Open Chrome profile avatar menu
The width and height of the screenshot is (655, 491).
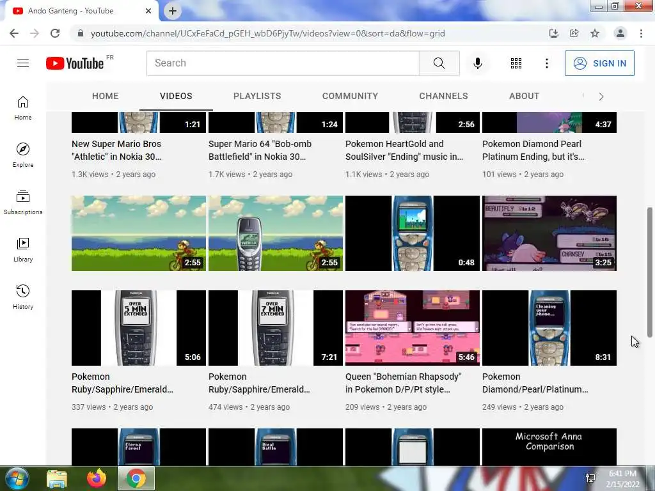point(620,33)
